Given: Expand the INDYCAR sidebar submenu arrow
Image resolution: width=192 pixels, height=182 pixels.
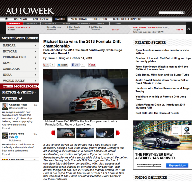Looking at the screenshot, I should tap(35, 51).
